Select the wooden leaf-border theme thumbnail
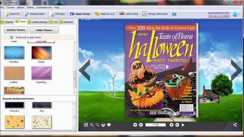This screenshot has height=137, width=244. (14, 91)
